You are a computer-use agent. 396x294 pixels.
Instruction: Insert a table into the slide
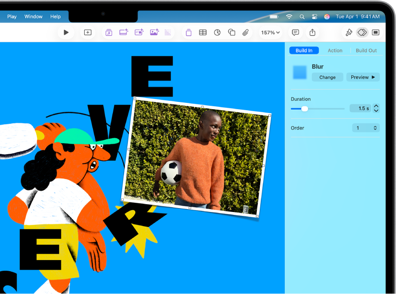pos(202,32)
